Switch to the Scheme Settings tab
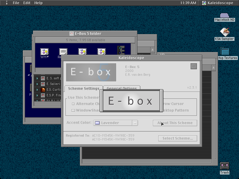Screen dimensions: 239x179 coord(84,88)
